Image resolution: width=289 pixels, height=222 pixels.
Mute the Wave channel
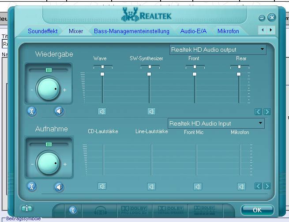(x=102, y=111)
